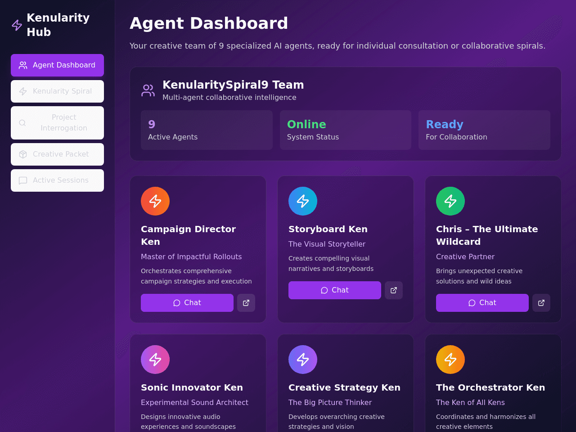Image resolution: width=576 pixels, height=432 pixels.
Task: Click the team users icon beside KenularitySpiral9 Team
Action: (x=148, y=90)
